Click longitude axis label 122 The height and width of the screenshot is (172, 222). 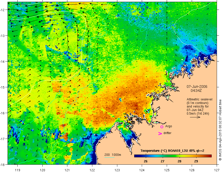pos(92,170)
